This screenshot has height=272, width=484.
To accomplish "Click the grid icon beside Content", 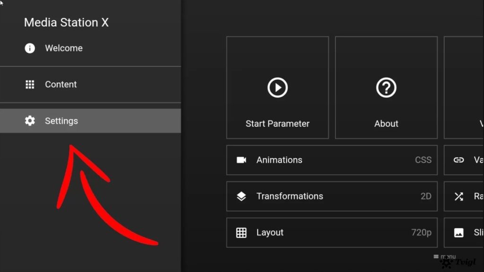I will click(30, 85).
